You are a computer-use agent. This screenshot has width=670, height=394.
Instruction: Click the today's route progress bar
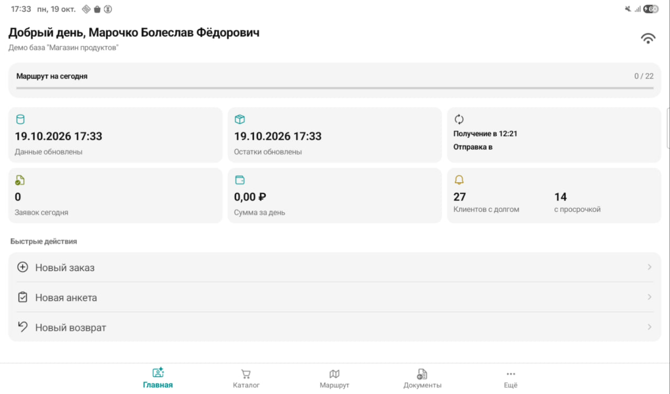(x=335, y=88)
